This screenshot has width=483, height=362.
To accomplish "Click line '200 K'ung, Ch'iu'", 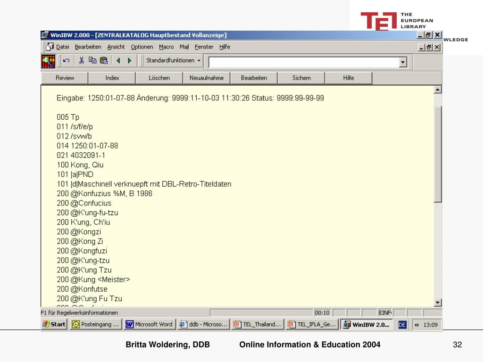I will pos(83,222).
